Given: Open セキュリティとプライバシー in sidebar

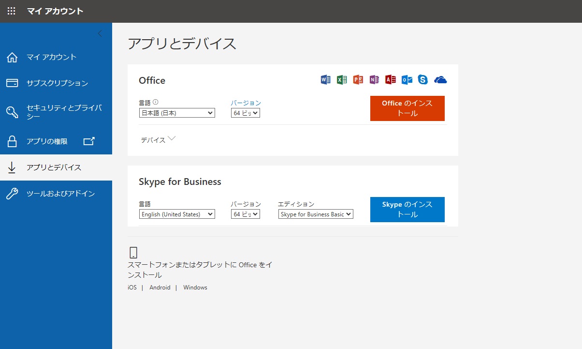Looking at the screenshot, I should coord(56,112).
